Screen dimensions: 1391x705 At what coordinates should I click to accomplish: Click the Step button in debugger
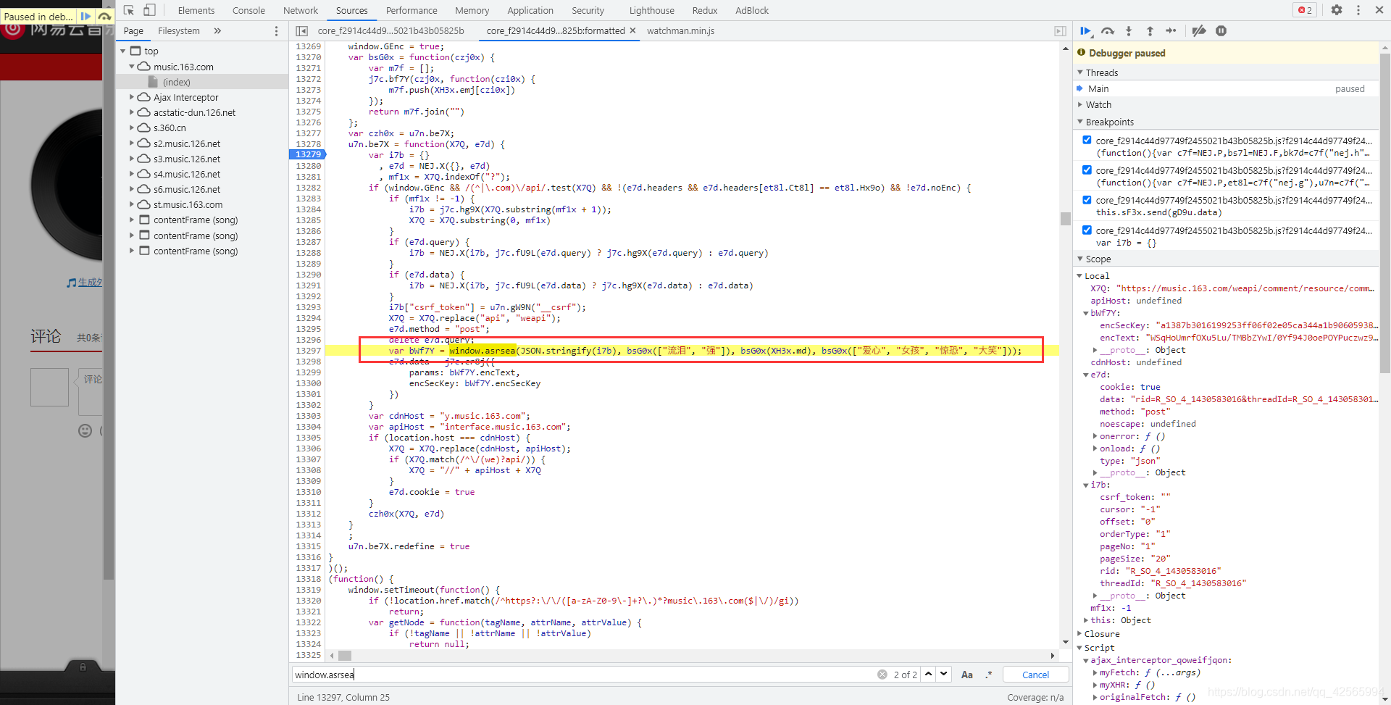1171,30
